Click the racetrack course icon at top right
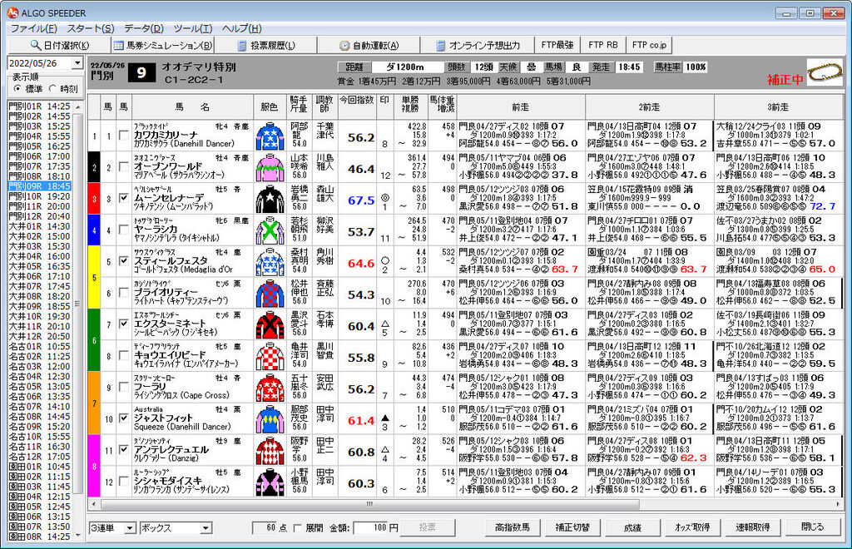 (824, 74)
